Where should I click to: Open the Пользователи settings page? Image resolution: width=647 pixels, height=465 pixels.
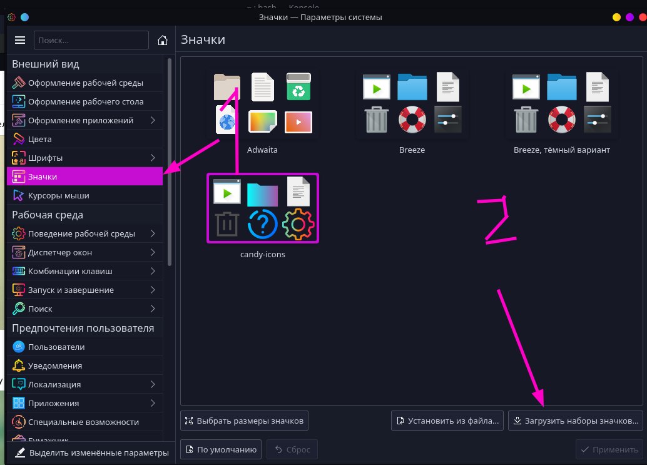[x=85, y=347]
